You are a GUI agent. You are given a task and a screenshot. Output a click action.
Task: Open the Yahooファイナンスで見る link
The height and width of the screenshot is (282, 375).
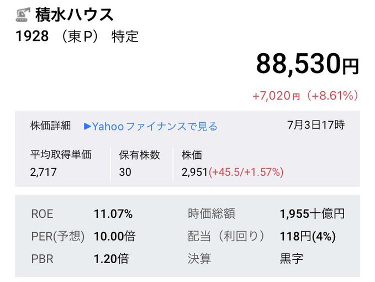(x=150, y=127)
